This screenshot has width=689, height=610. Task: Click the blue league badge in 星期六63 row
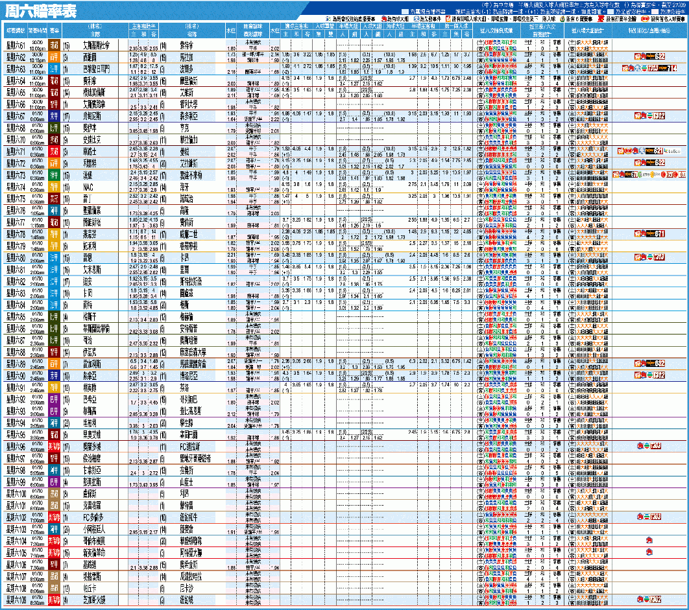54,69
